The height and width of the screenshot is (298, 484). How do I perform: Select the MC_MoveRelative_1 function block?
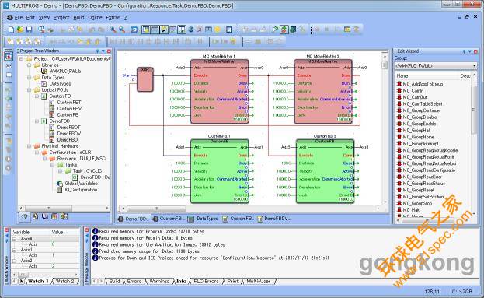pos(219,92)
